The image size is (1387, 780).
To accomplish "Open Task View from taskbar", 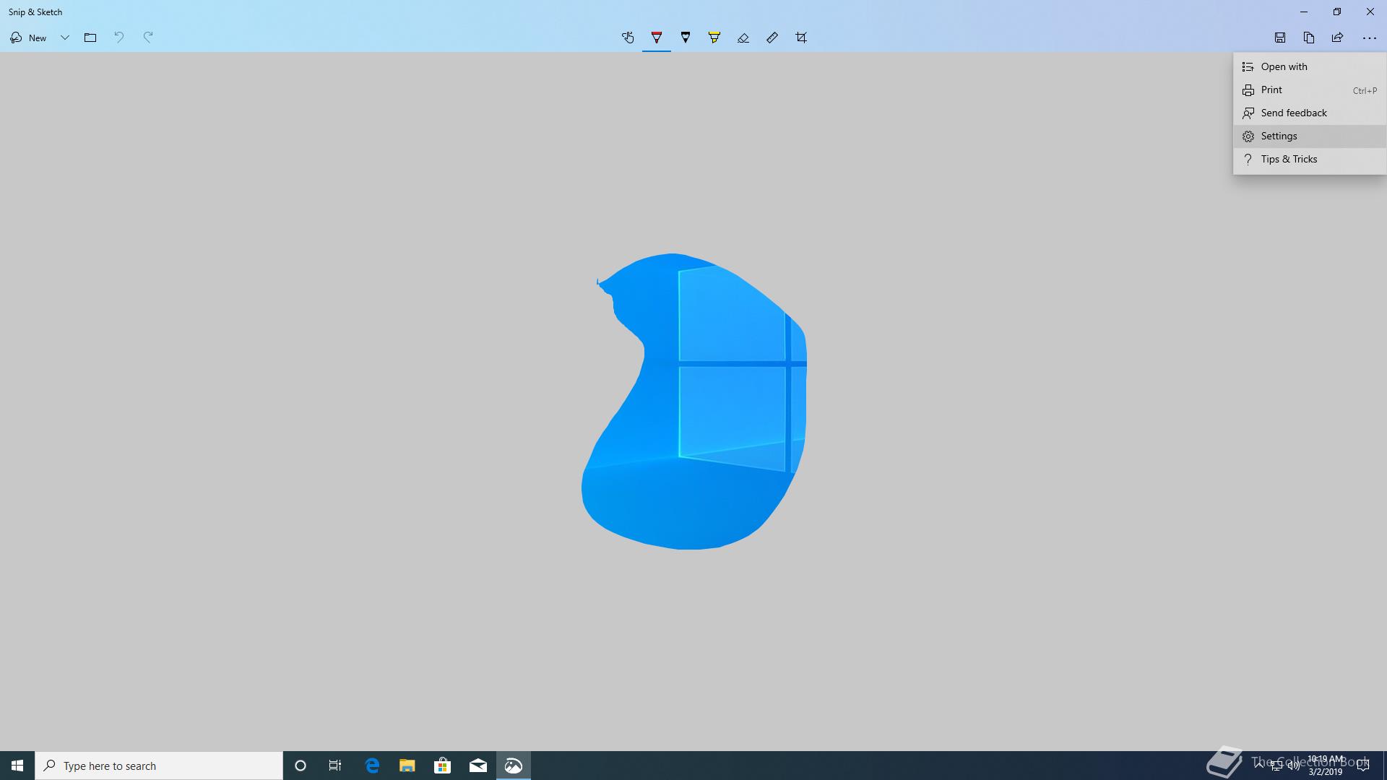I will 335,766.
